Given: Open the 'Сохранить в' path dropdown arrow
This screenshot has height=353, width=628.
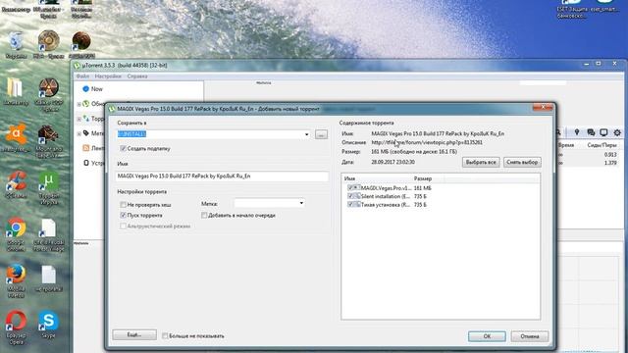Looking at the screenshot, I should (x=307, y=134).
